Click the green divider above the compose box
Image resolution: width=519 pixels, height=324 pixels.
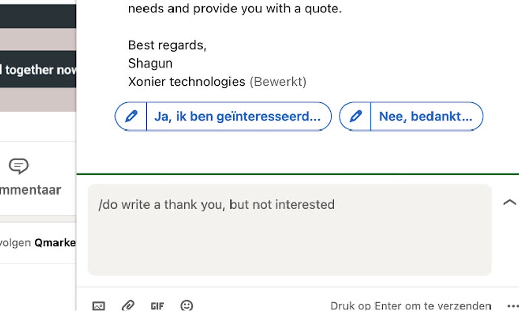tap(298, 174)
